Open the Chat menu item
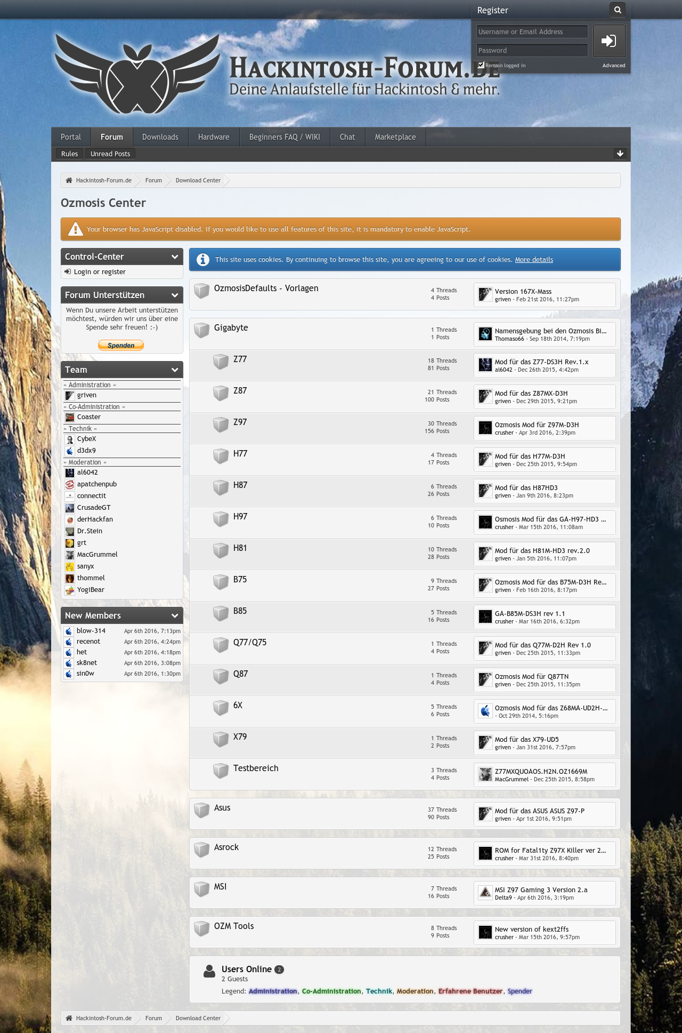682x1033 pixels. 347,137
